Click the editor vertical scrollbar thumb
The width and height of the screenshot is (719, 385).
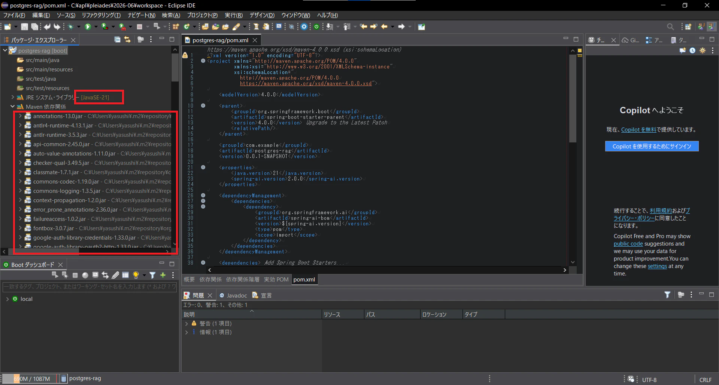(573, 99)
